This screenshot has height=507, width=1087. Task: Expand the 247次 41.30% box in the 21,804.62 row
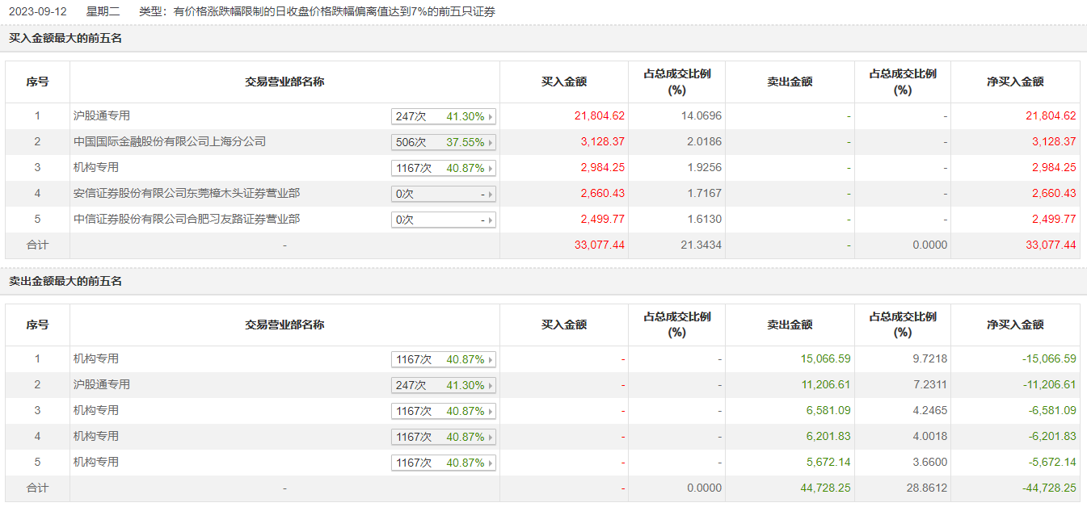click(444, 116)
